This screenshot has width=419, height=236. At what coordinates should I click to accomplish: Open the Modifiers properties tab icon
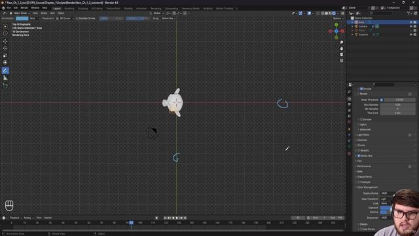click(349, 135)
